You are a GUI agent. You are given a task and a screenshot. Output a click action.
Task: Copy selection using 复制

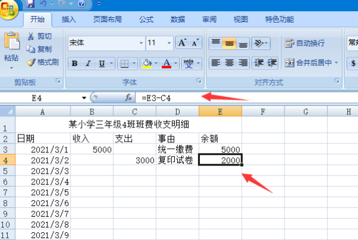(x=39, y=49)
